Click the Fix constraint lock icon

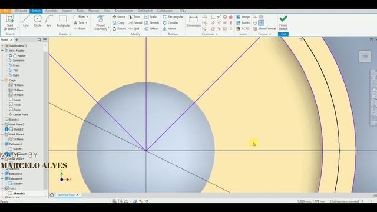tap(231, 17)
